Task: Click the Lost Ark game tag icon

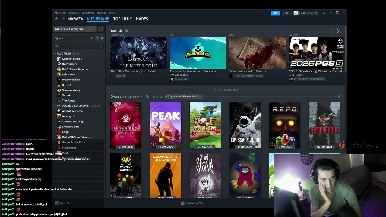Action: [112, 76]
